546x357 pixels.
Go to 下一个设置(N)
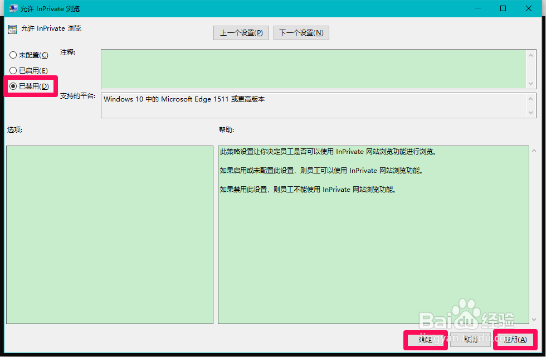[301, 33]
